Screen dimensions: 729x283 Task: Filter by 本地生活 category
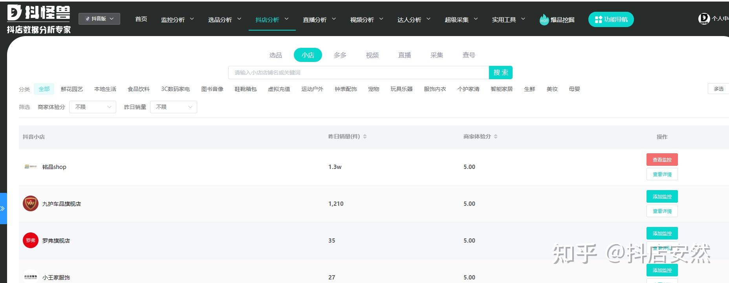click(x=105, y=89)
